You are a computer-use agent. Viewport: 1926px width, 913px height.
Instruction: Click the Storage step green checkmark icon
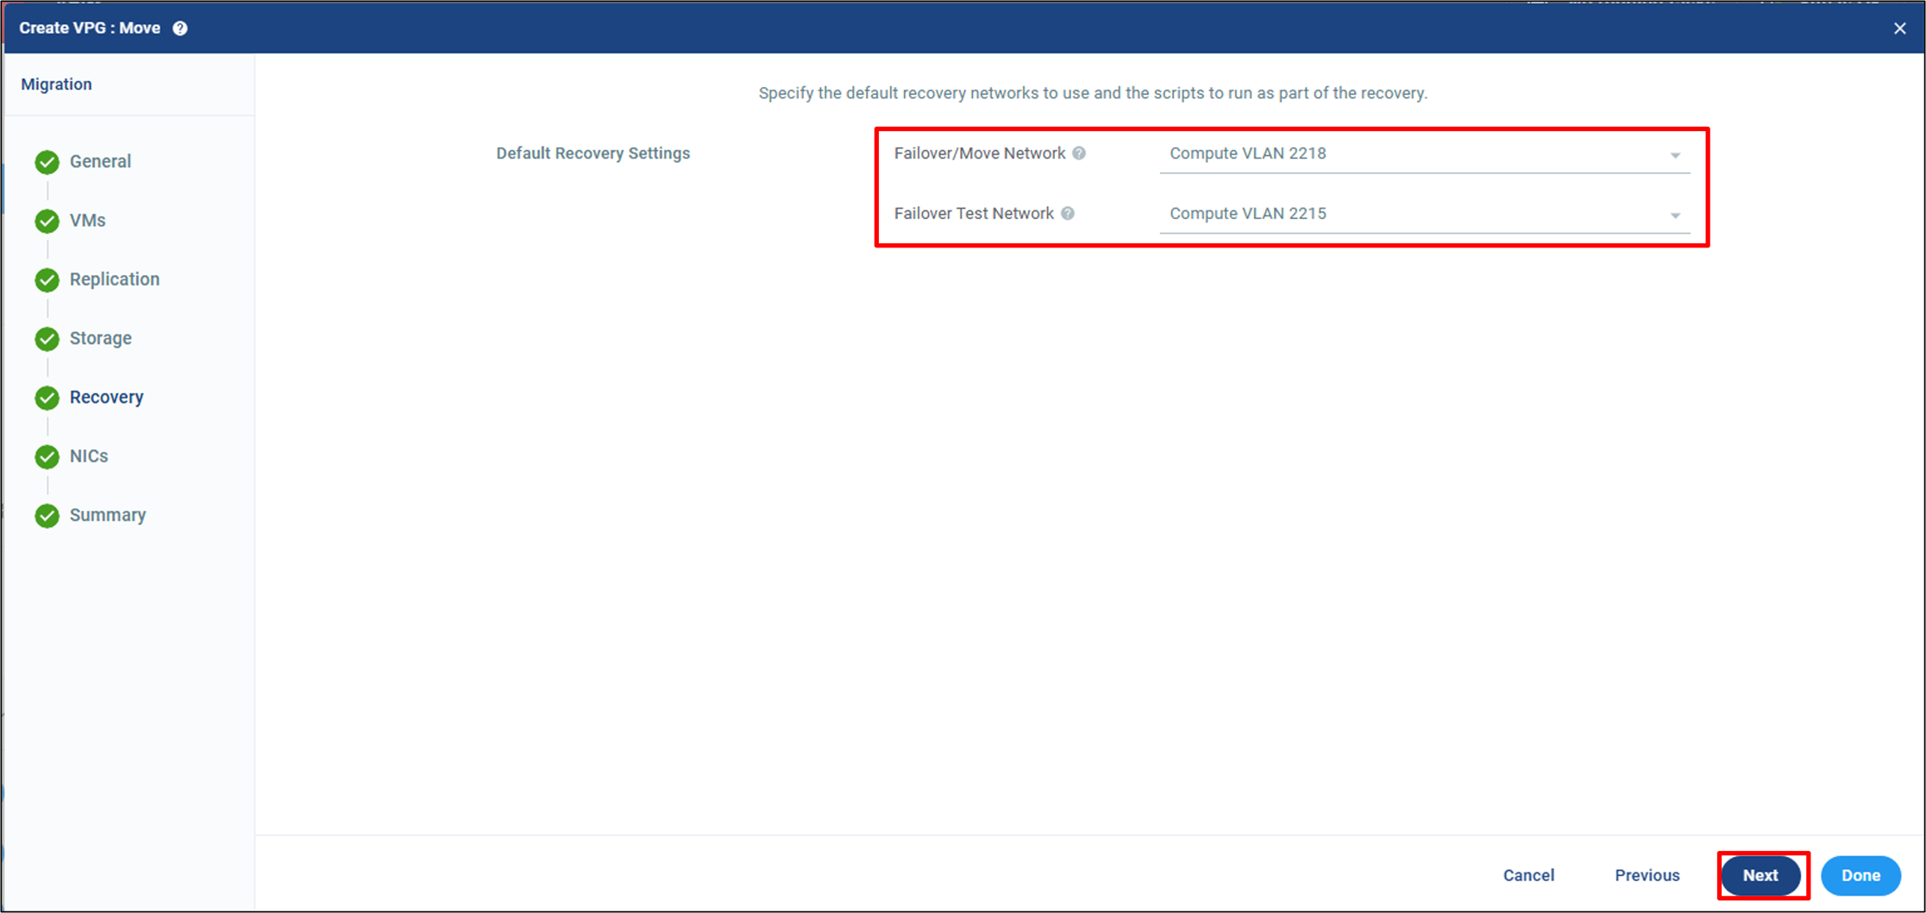tap(47, 339)
